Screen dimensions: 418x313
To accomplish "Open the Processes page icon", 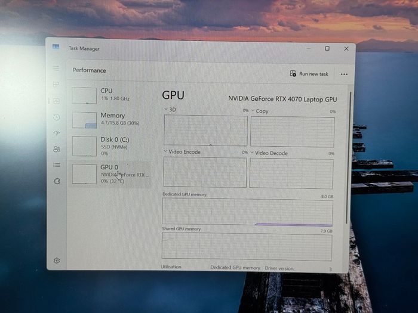I will coord(56,85).
